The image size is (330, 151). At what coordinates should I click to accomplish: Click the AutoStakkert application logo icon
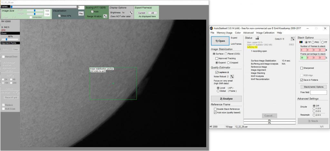212,28
